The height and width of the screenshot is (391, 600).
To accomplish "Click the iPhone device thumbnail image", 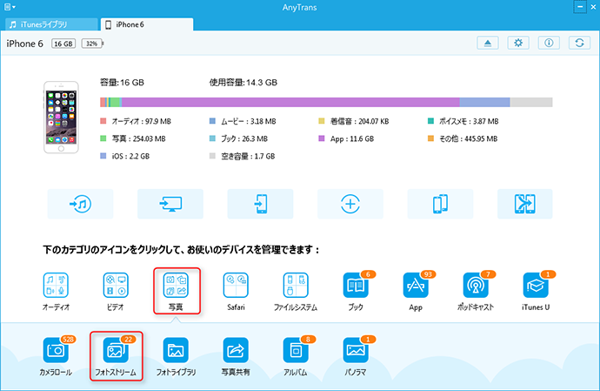I will click(61, 118).
